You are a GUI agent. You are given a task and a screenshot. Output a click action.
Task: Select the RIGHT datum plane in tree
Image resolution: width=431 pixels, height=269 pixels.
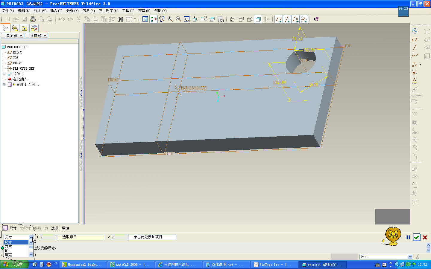(17, 52)
